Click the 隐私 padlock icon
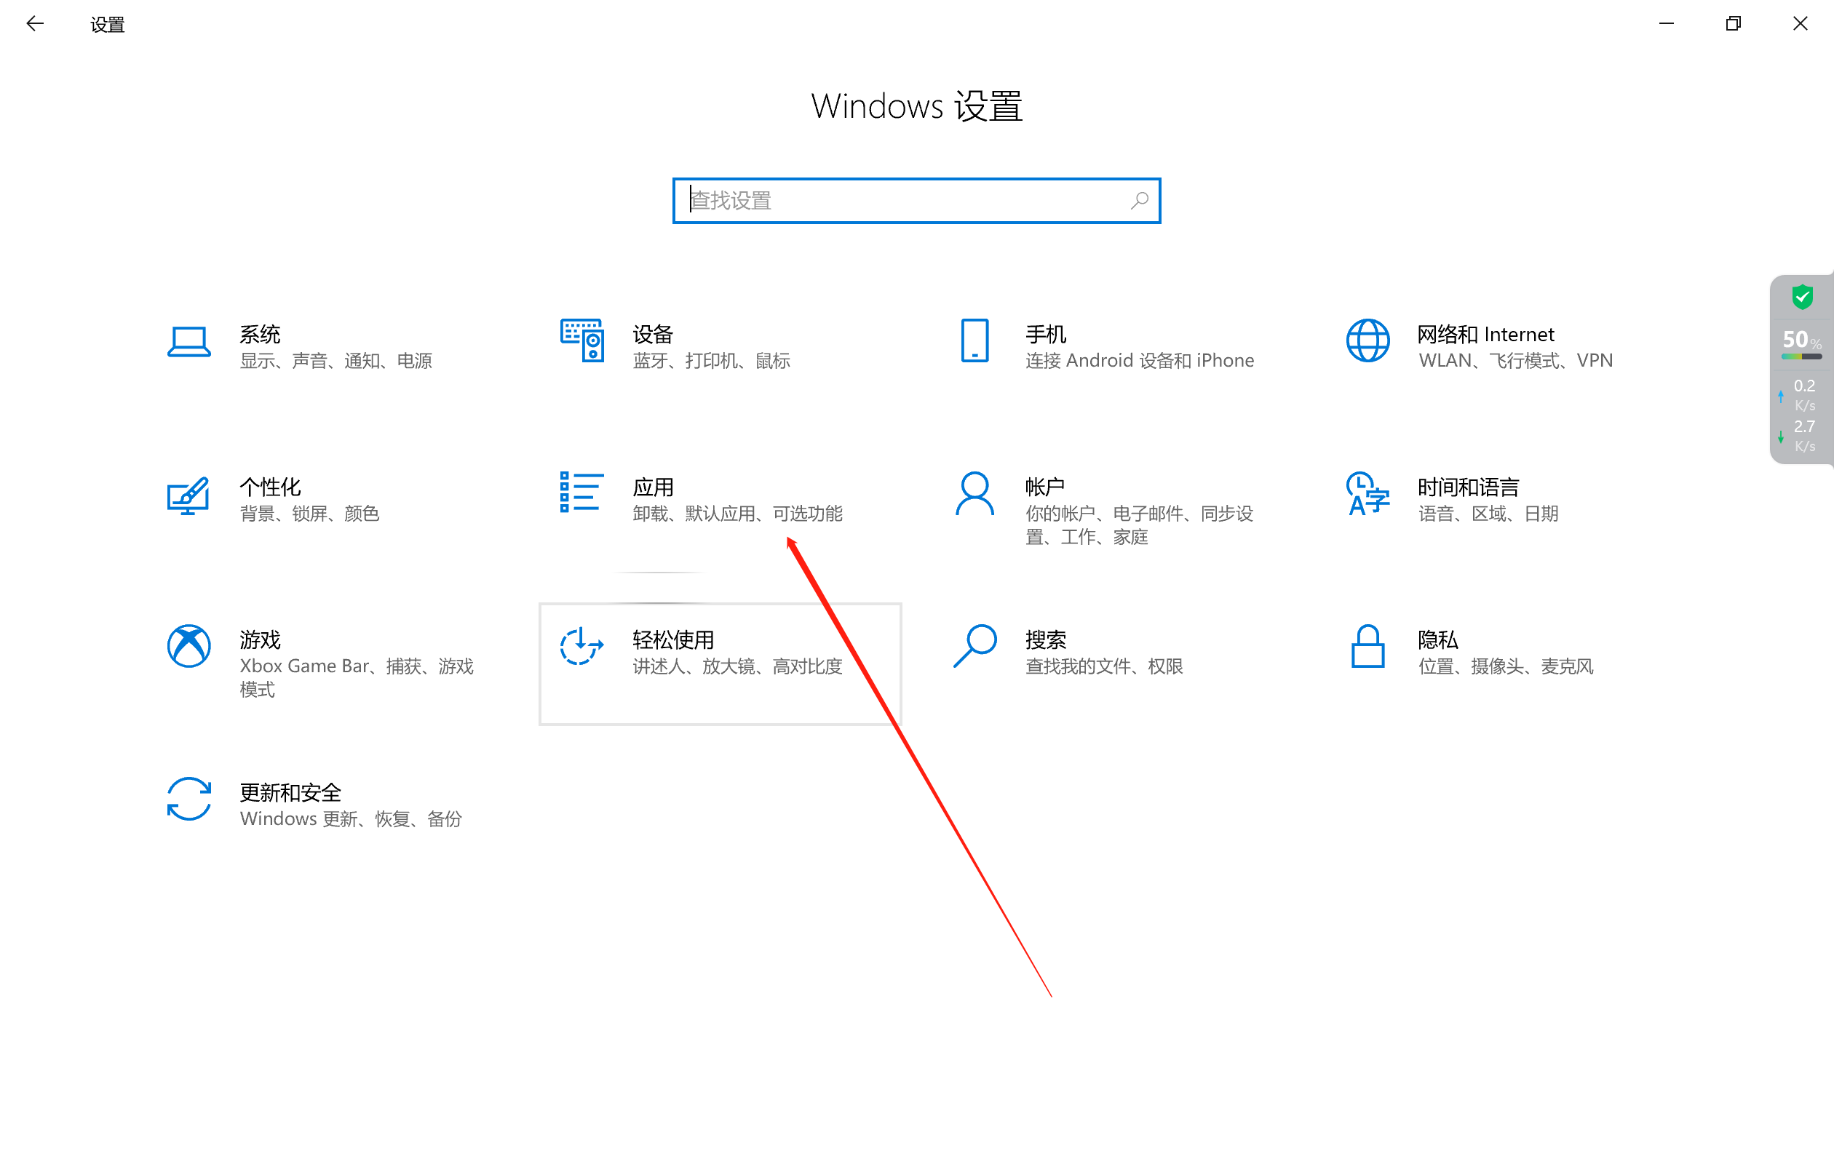Screen dimensions: 1834x1164 (x=1368, y=646)
